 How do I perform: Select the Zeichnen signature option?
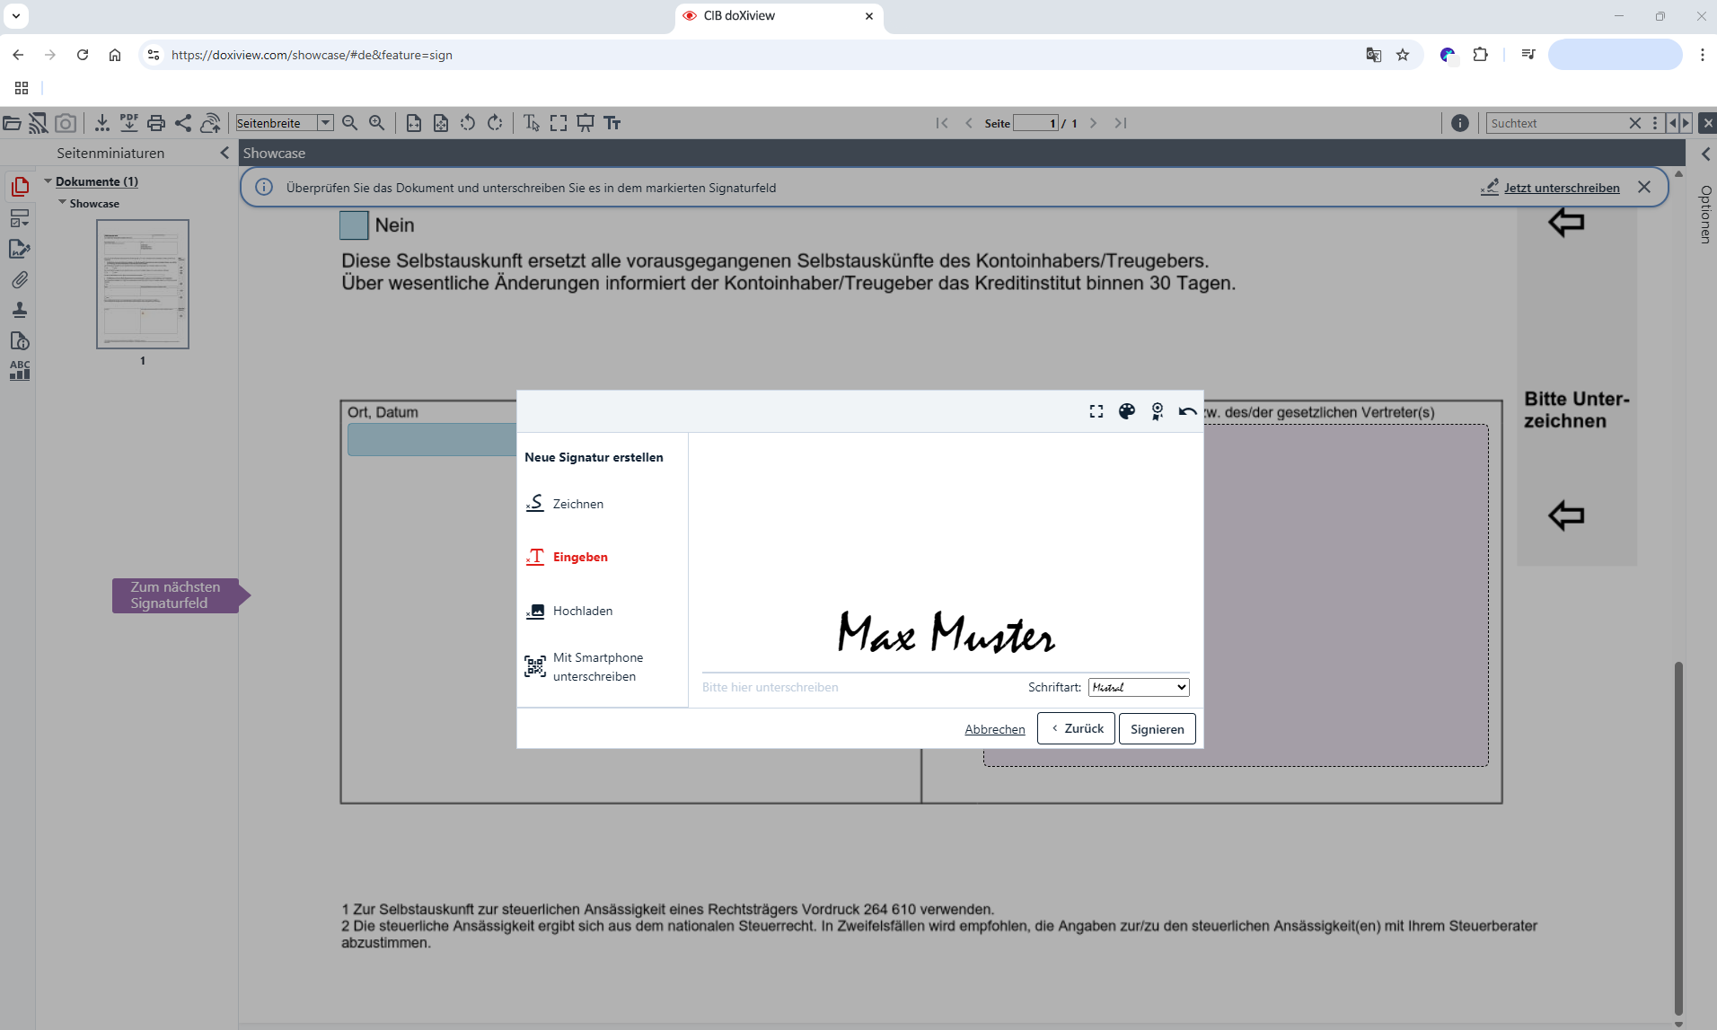point(577,504)
